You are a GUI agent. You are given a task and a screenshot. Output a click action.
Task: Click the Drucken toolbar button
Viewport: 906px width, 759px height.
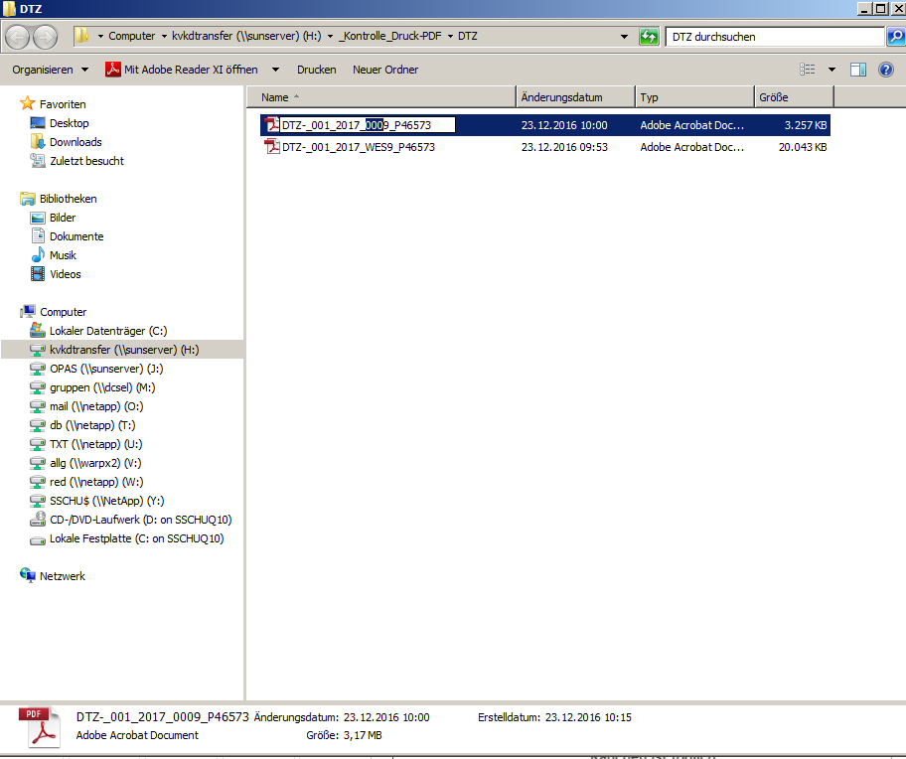tap(316, 70)
